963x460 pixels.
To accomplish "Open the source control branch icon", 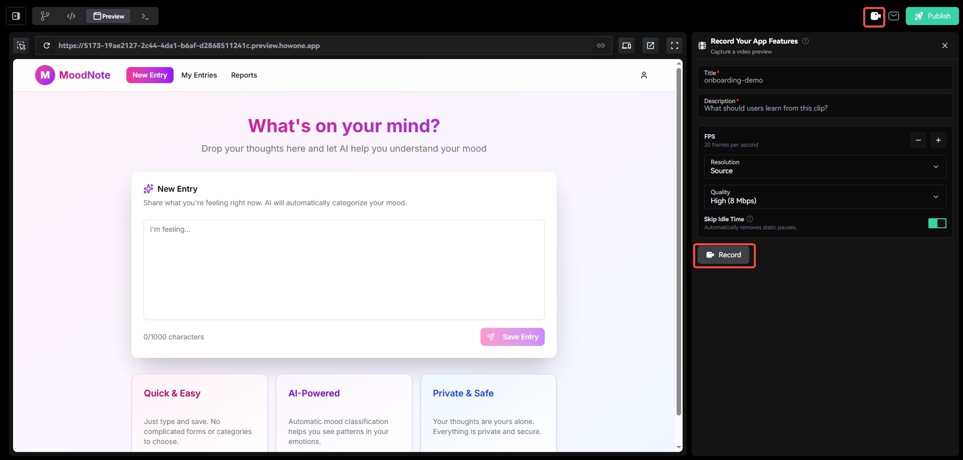I will (45, 16).
